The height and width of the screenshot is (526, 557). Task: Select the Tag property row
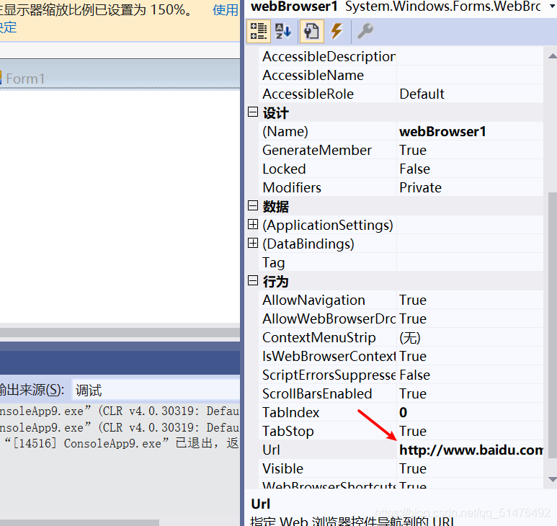[x=401, y=262]
